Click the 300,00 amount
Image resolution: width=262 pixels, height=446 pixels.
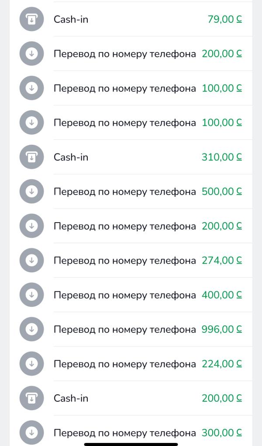tap(221, 432)
